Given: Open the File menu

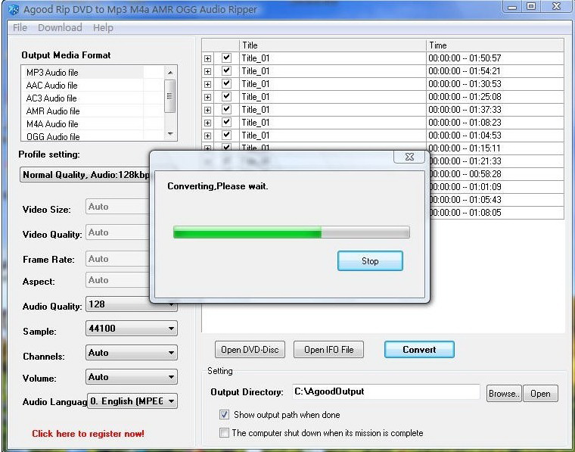Looking at the screenshot, I should 20,27.
